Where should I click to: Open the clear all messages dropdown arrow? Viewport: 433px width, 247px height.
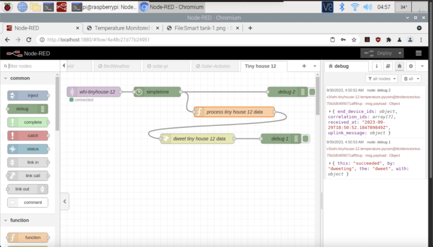[x=418, y=79]
